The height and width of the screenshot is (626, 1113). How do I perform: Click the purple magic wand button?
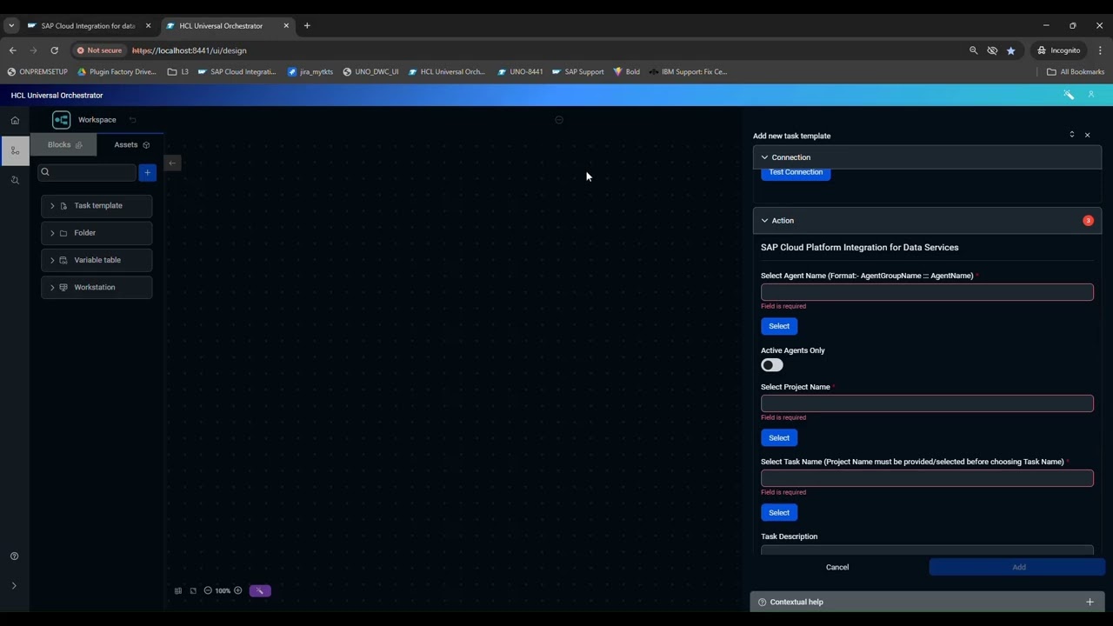click(x=260, y=591)
